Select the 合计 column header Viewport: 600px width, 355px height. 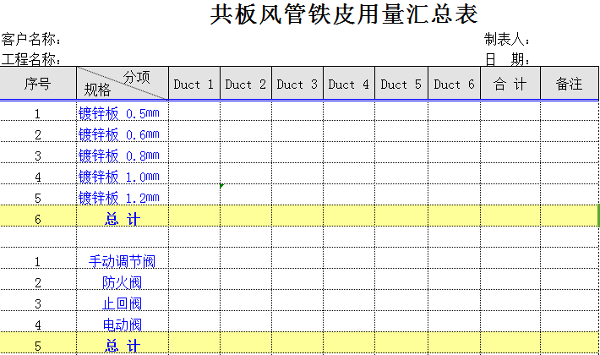coord(510,84)
